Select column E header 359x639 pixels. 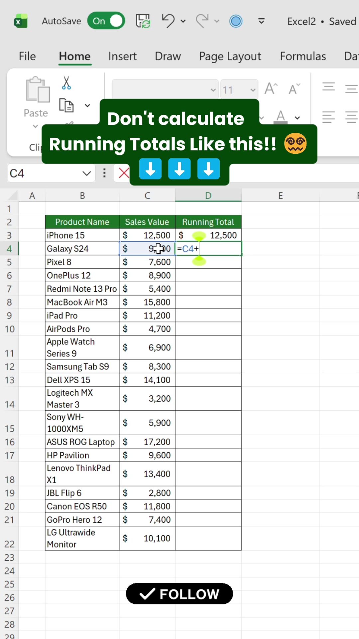281,196
